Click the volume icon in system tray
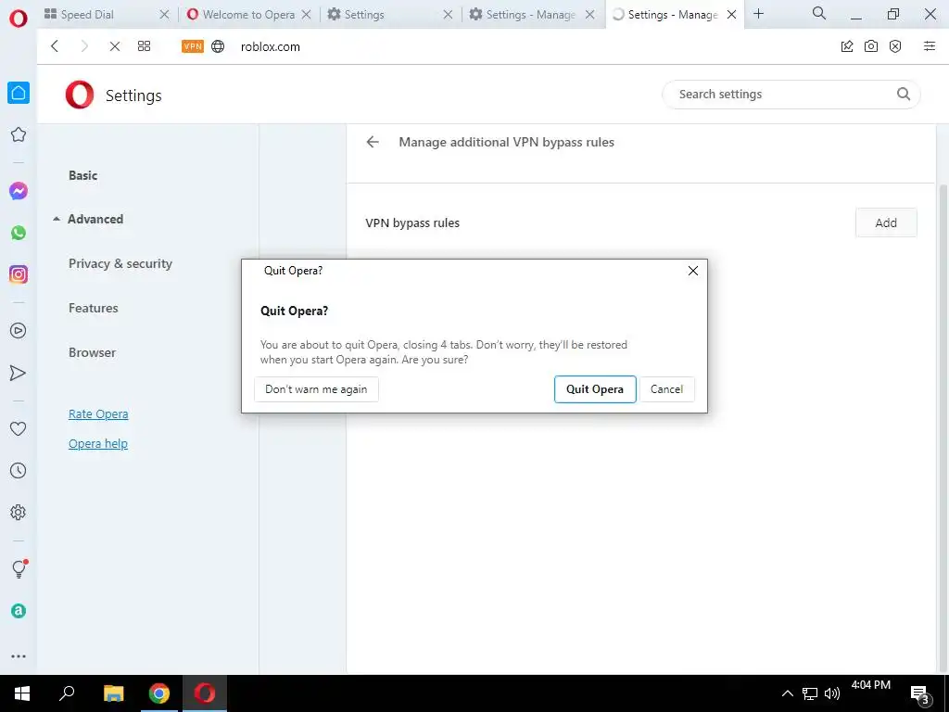The image size is (949, 712). (x=832, y=693)
